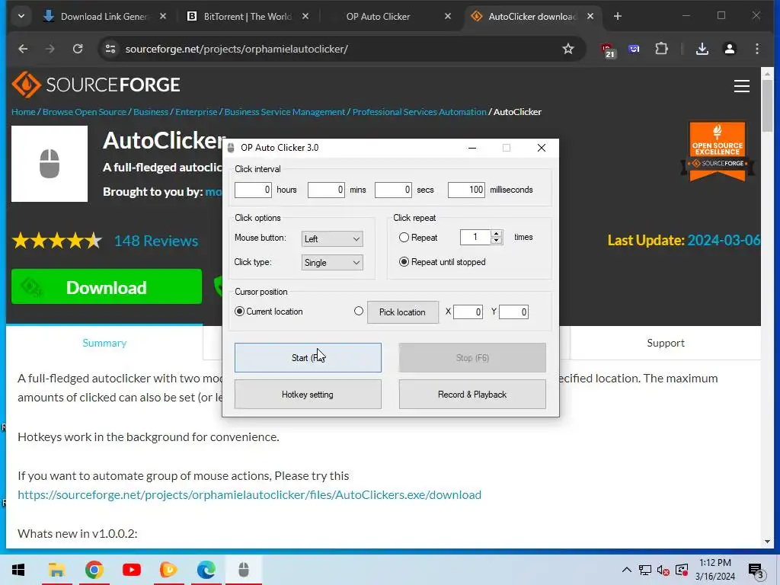Bookmark this page with the star icon

[567, 49]
